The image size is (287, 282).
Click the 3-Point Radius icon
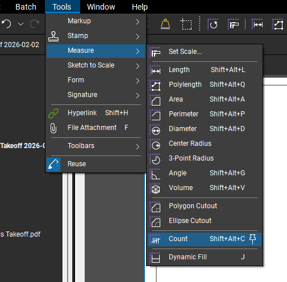coord(155,159)
